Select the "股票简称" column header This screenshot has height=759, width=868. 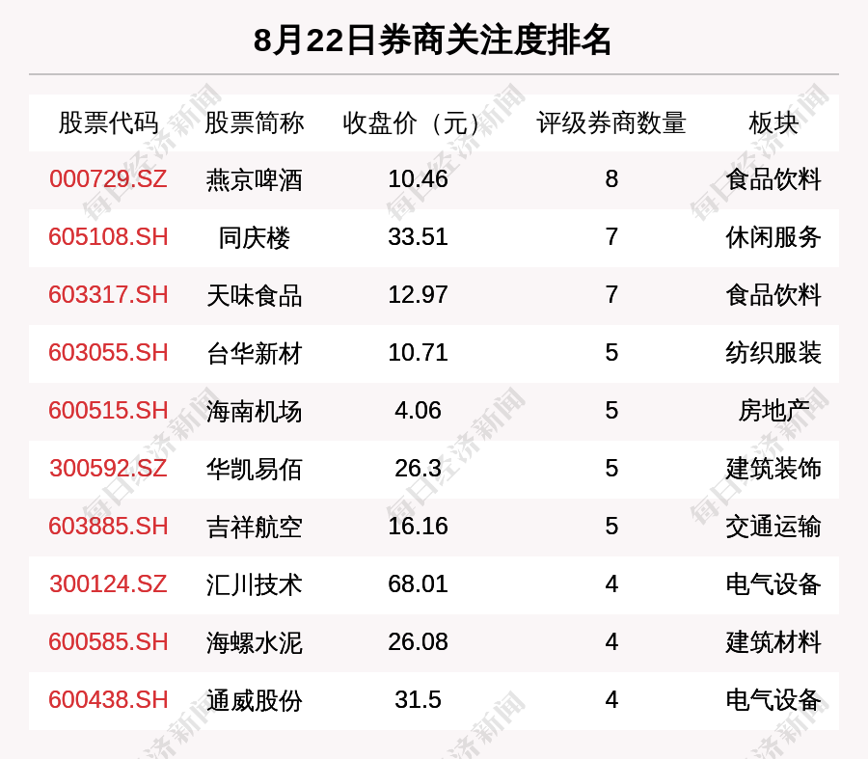[x=254, y=122]
